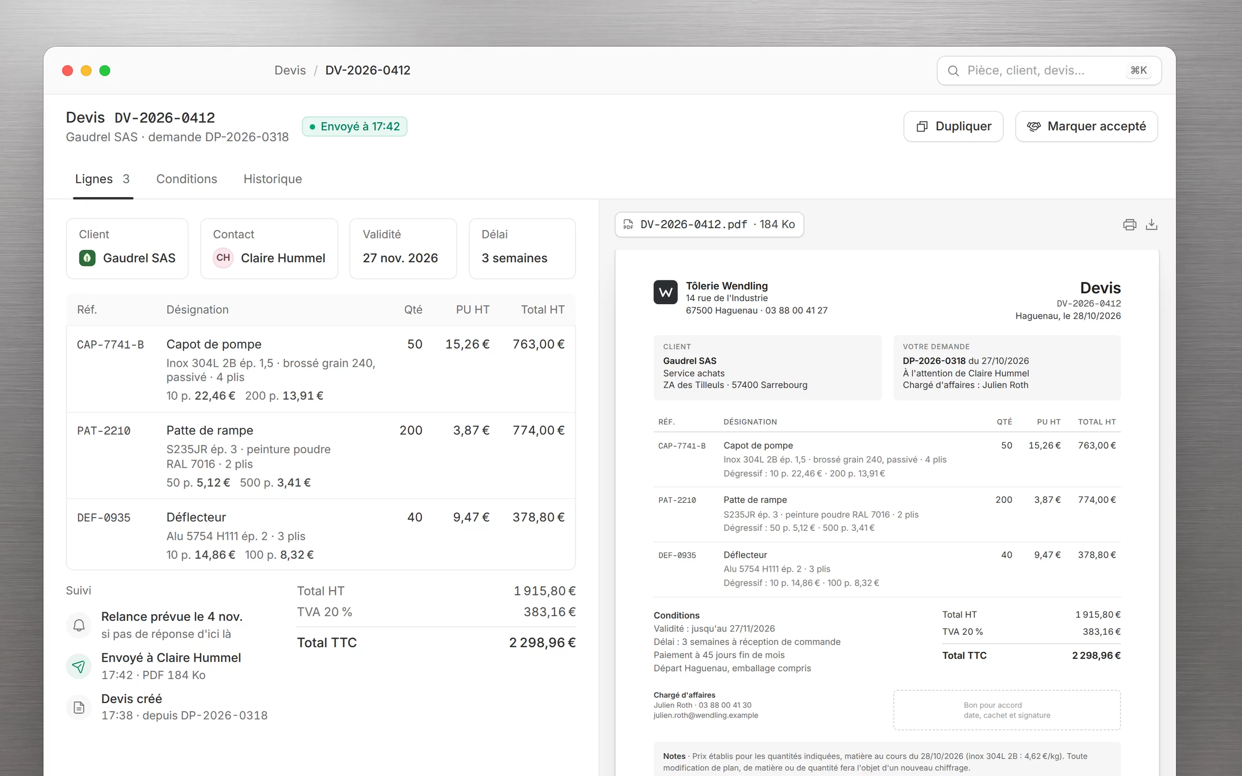Click DP-2026-0318 in the Votre demande box
Screen dimensions: 1242x776
(x=934, y=361)
